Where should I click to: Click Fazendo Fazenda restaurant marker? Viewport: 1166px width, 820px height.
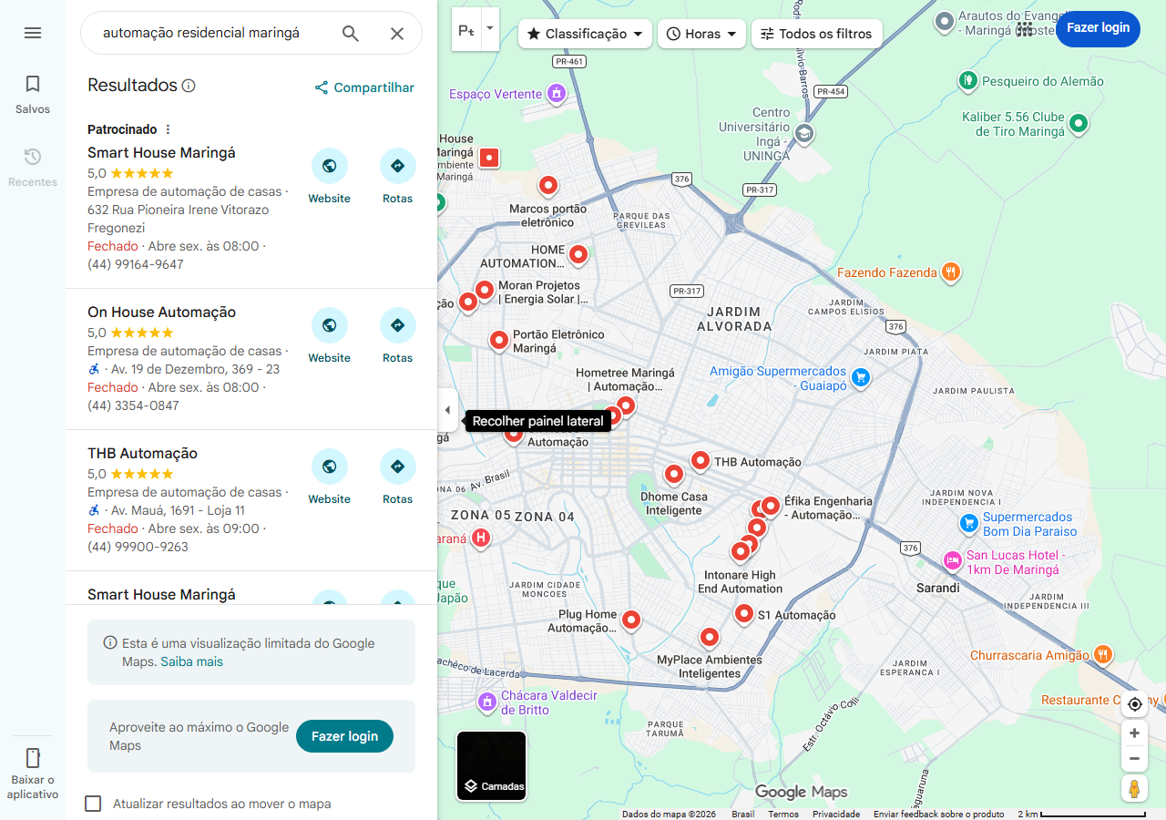click(950, 272)
